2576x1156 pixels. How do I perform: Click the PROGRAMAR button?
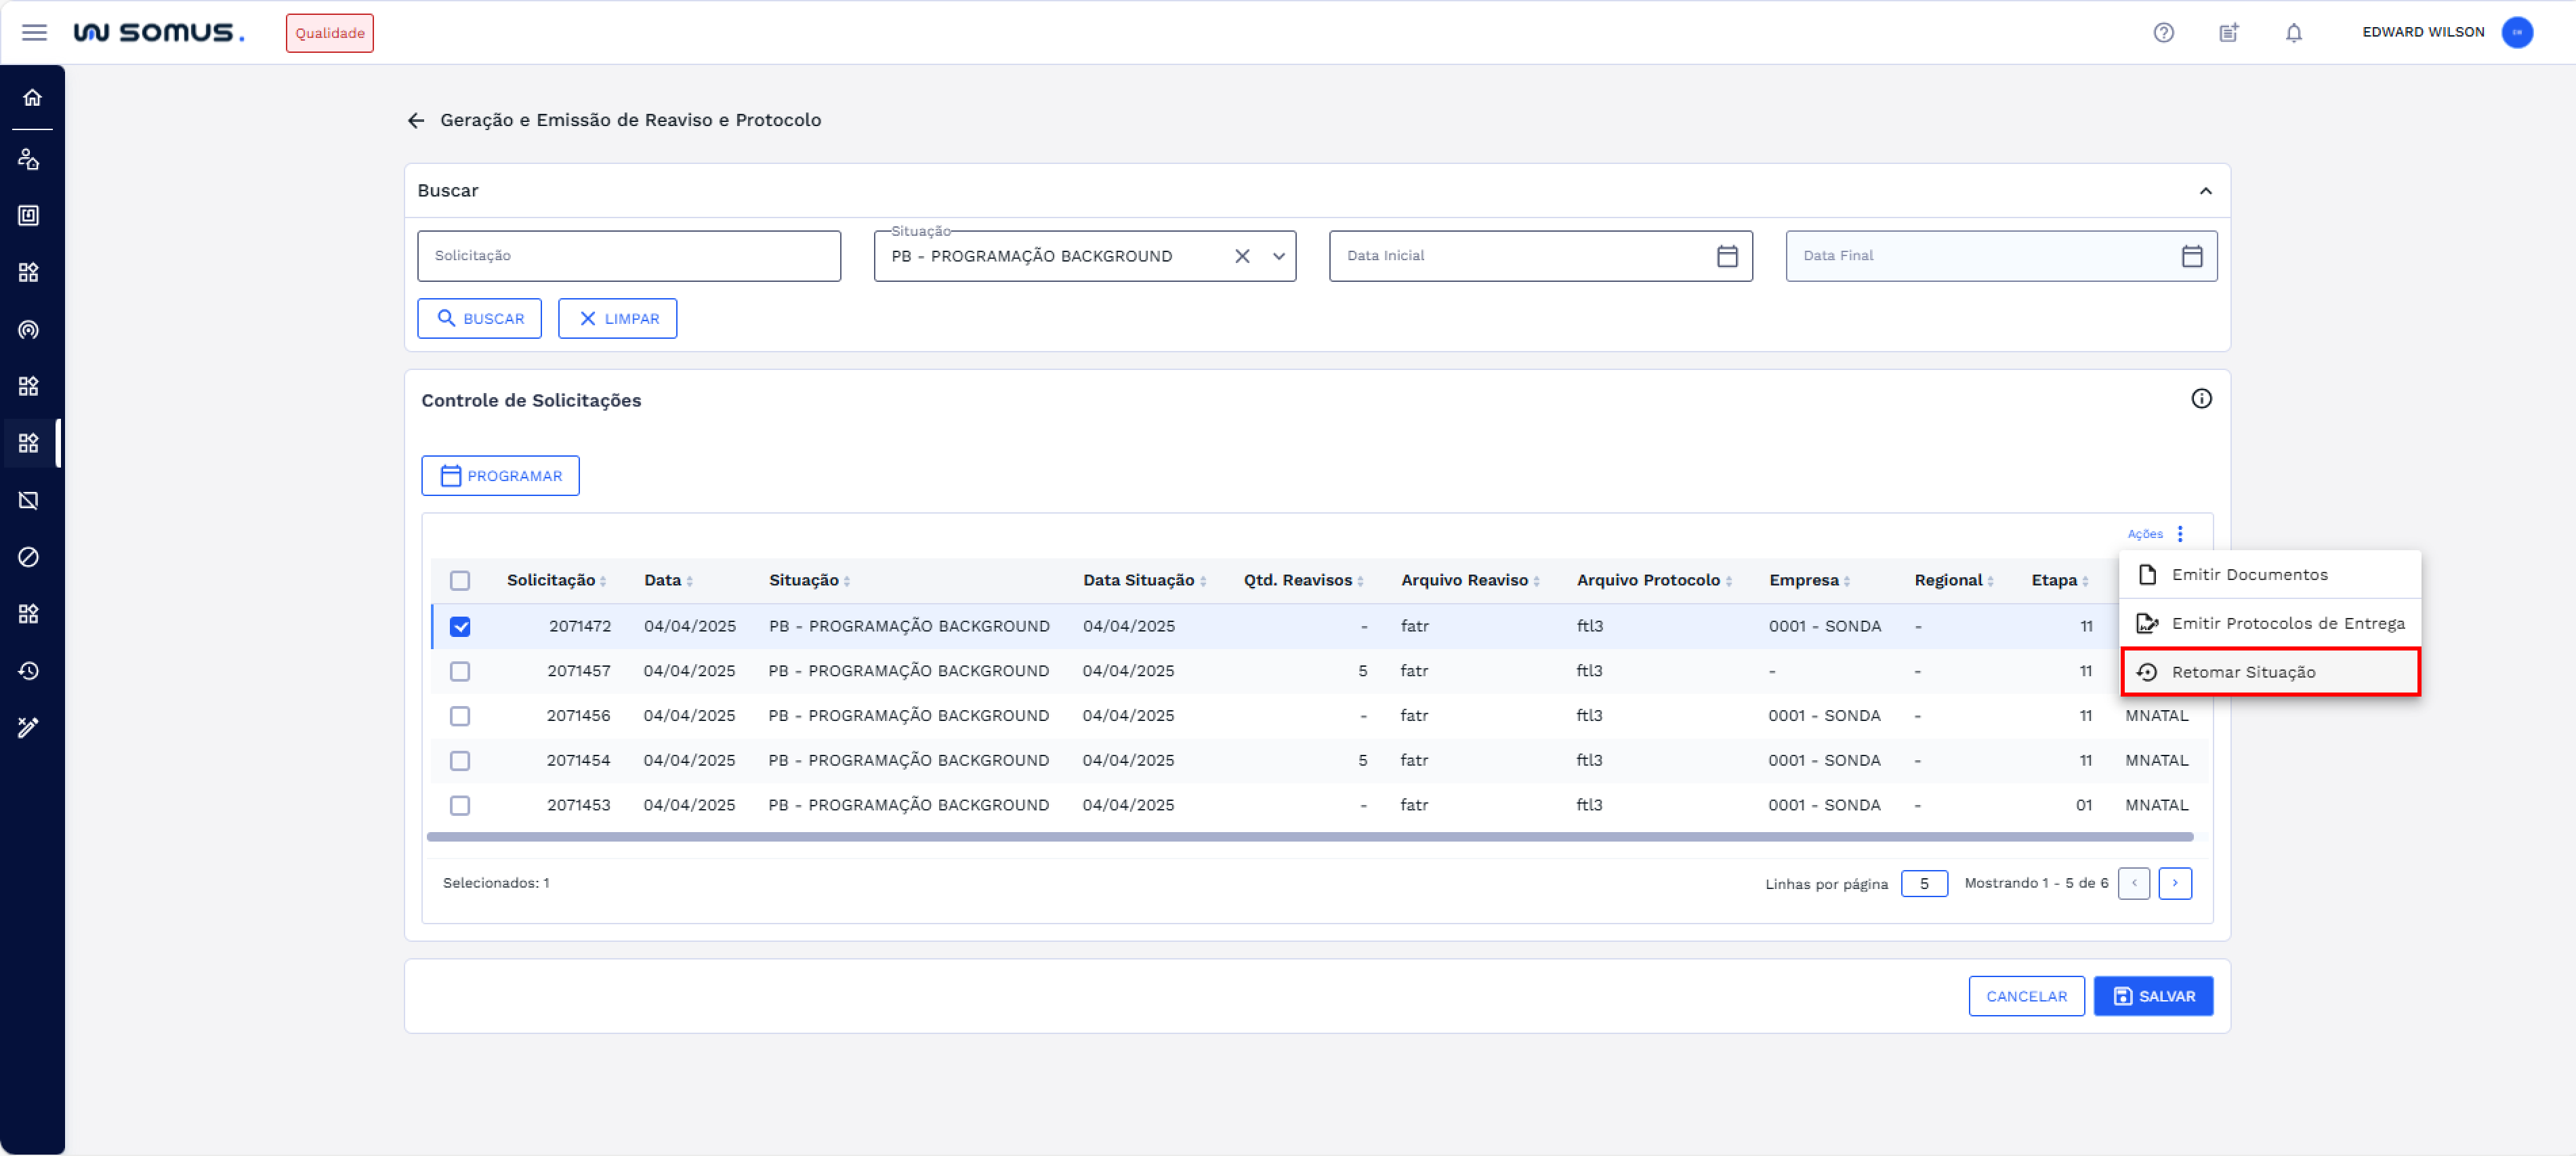pyautogui.click(x=500, y=476)
